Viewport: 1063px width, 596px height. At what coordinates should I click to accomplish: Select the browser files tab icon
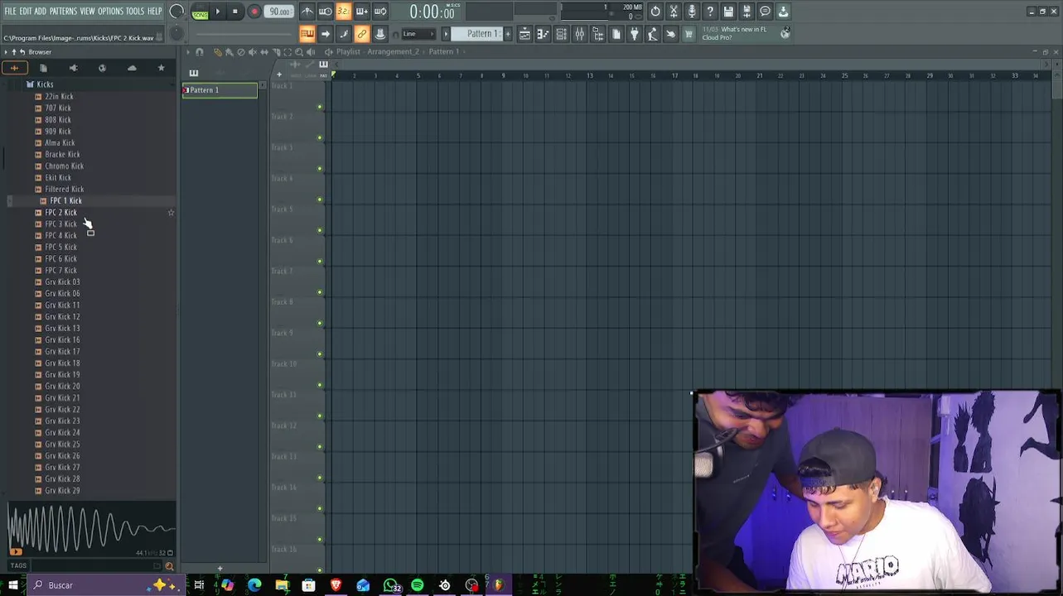pos(43,68)
